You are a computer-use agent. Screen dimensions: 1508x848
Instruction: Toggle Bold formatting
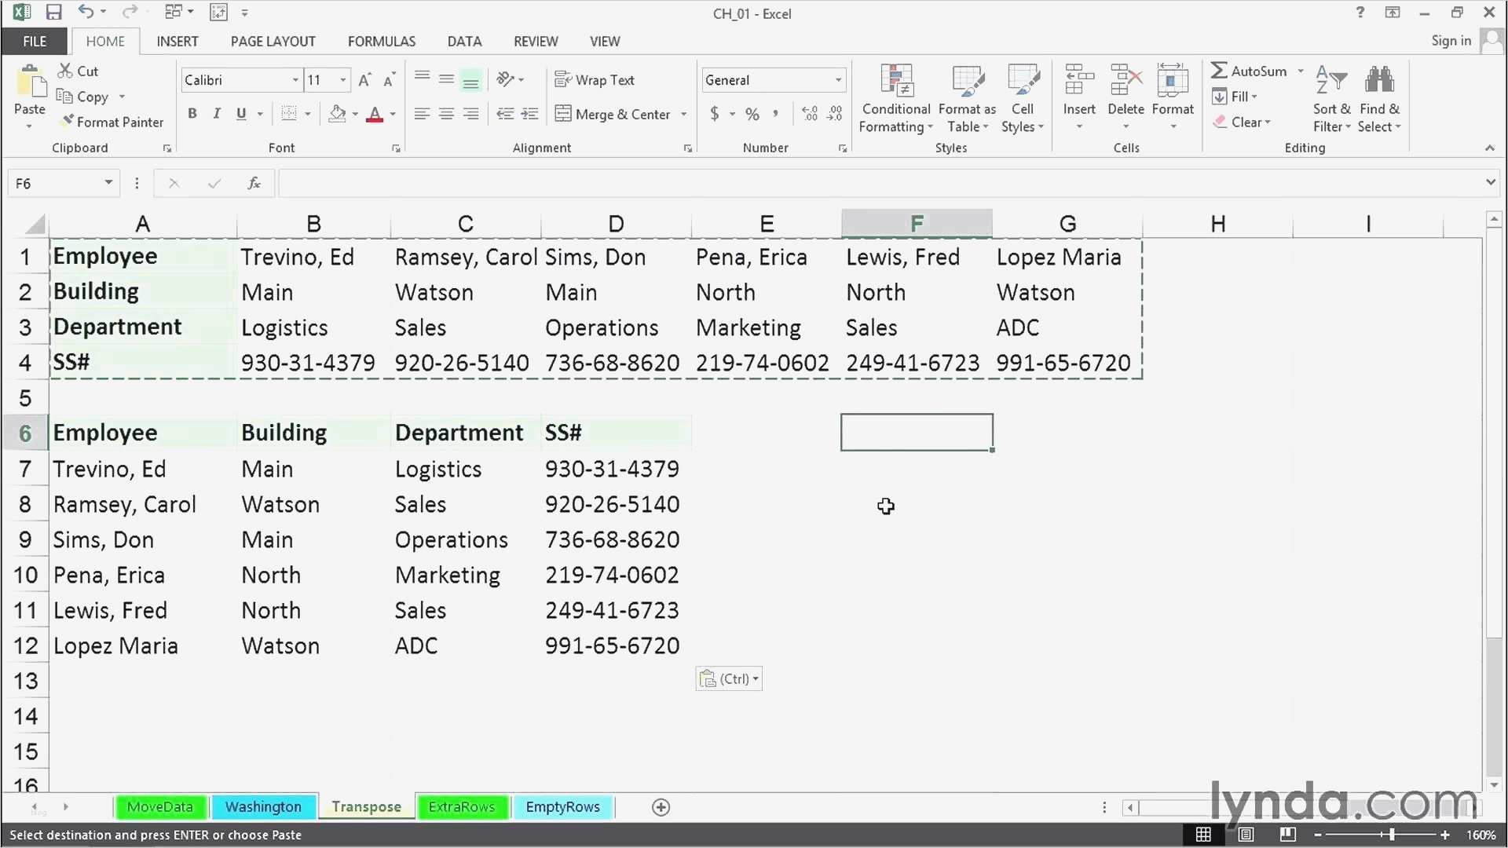tap(192, 114)
